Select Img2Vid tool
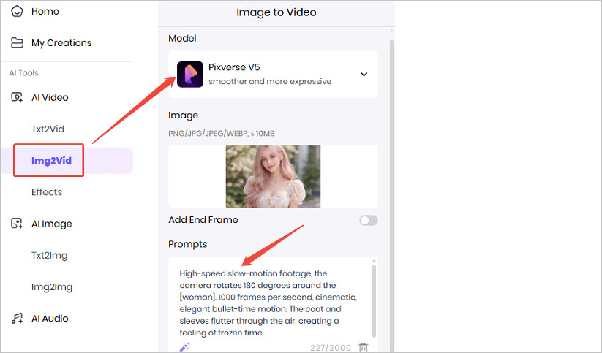This screenshot has height=353, width=602. point(51,160)
